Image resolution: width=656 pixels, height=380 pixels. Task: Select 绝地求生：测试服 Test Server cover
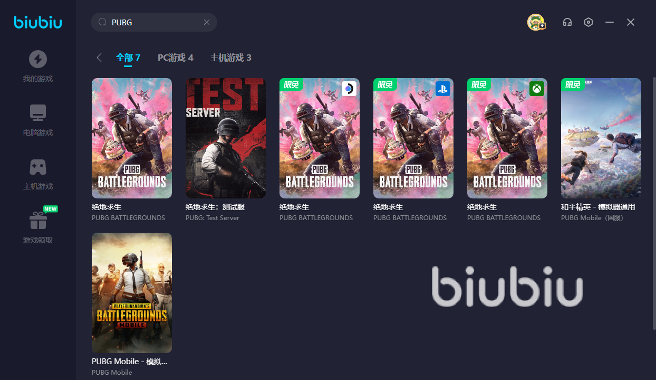(x=226, y=138)
